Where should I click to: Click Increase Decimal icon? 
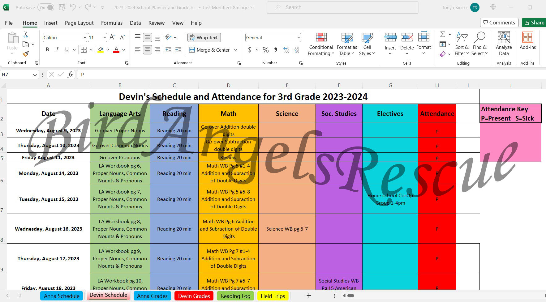(286, 50)
